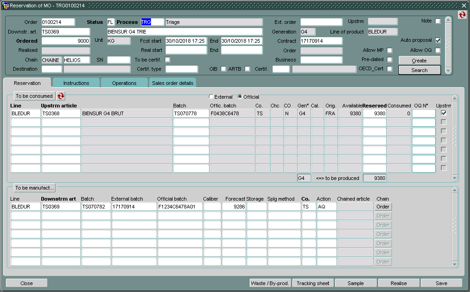The height and width of the screenshot is (292, 470).
Task: Click the External batch cell 17170914
Action: [x=134, y=207]
